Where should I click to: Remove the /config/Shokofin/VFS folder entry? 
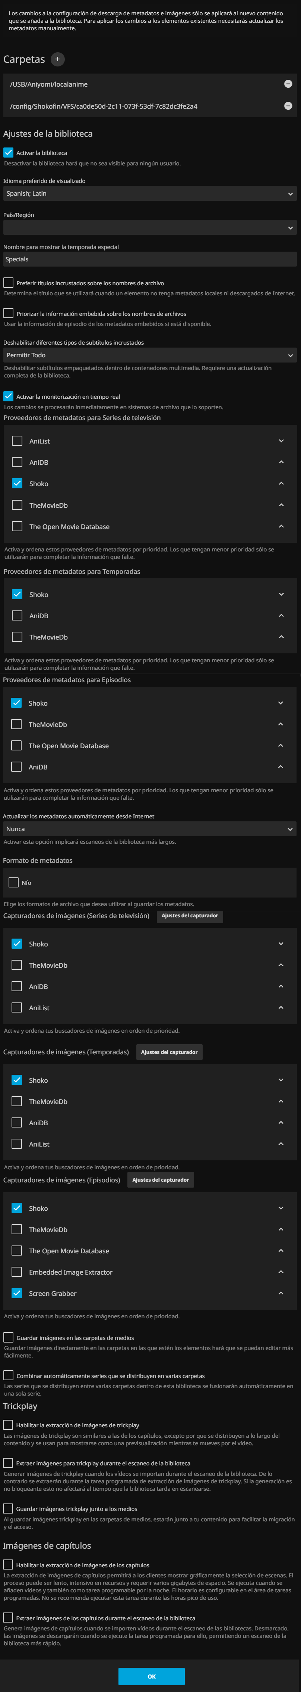coord(288,106)
